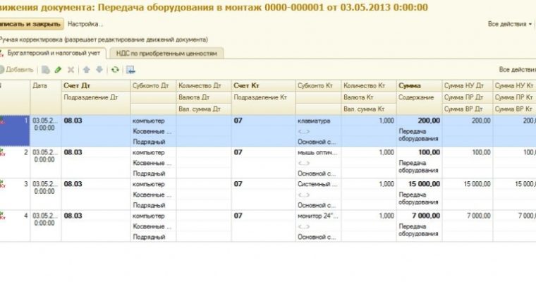The image size is (536, 282).
Task: Move row down with the down arrow
Action: [99, 70]
